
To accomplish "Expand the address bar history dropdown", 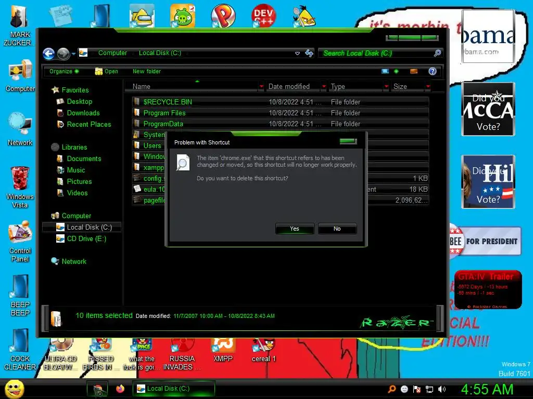I will pyautogui.click(x=297, y=54).
